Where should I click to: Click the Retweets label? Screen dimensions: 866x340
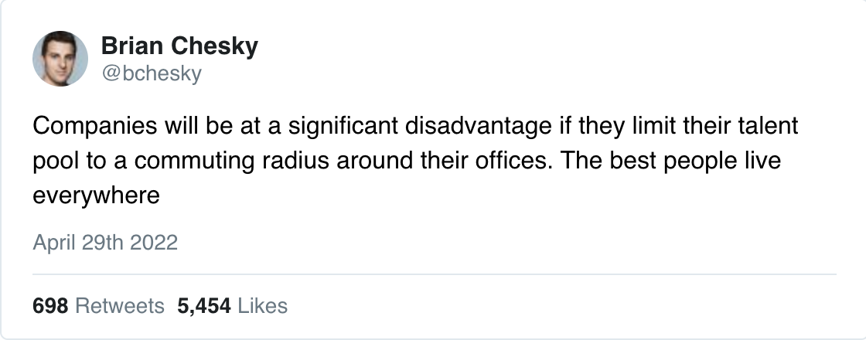pos(119,306)
